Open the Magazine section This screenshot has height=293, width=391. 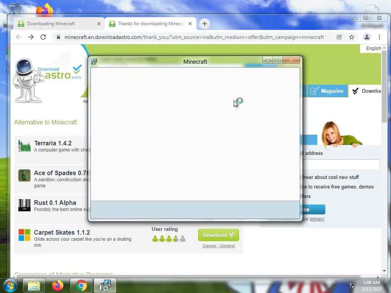click(327, 91)
